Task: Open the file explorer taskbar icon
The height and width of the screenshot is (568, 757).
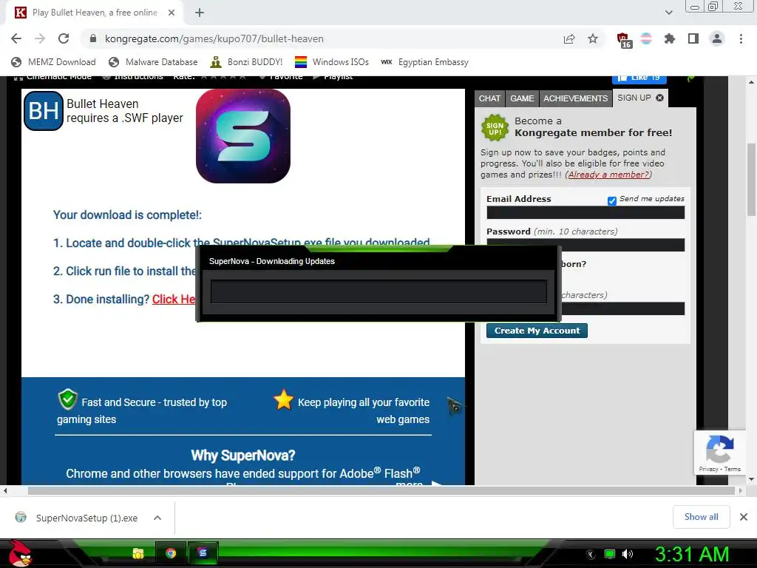Action: point(138,553)
